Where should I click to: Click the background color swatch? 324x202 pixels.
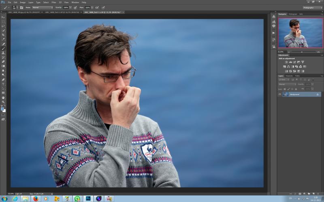pyautogui.click(x=4, y=111)
